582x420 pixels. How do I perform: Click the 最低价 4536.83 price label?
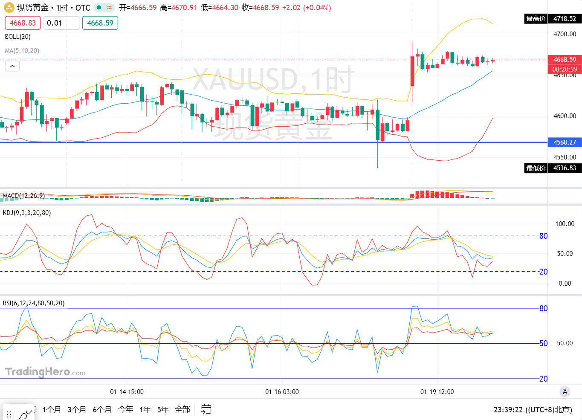pos(553,168)
